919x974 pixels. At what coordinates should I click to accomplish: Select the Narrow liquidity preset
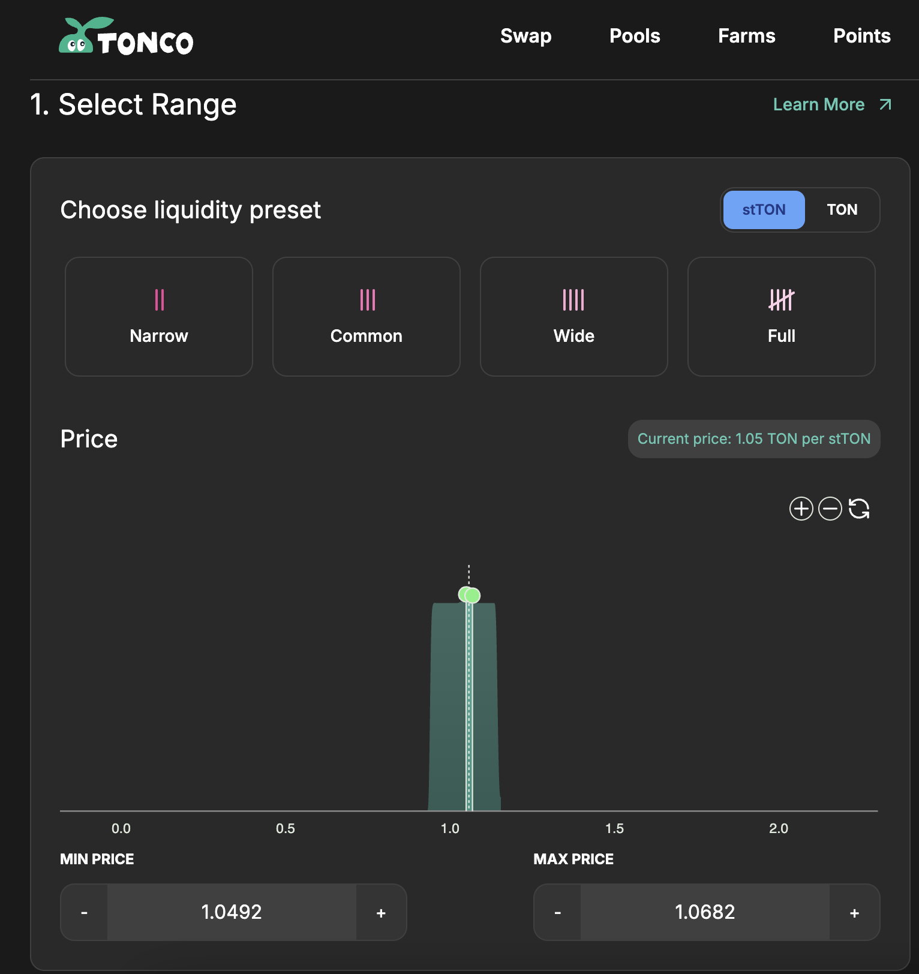159,317
